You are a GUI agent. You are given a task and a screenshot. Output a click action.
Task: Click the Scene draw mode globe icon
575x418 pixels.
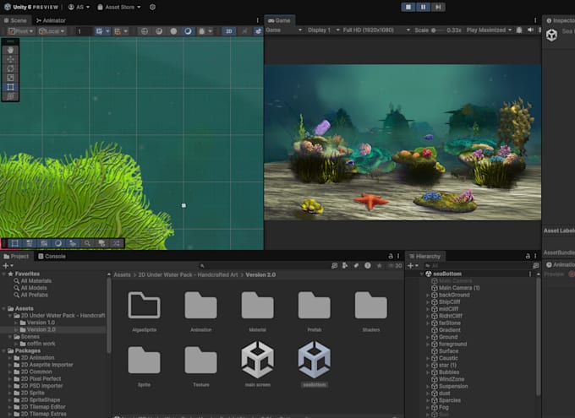(x=145, y=31)
